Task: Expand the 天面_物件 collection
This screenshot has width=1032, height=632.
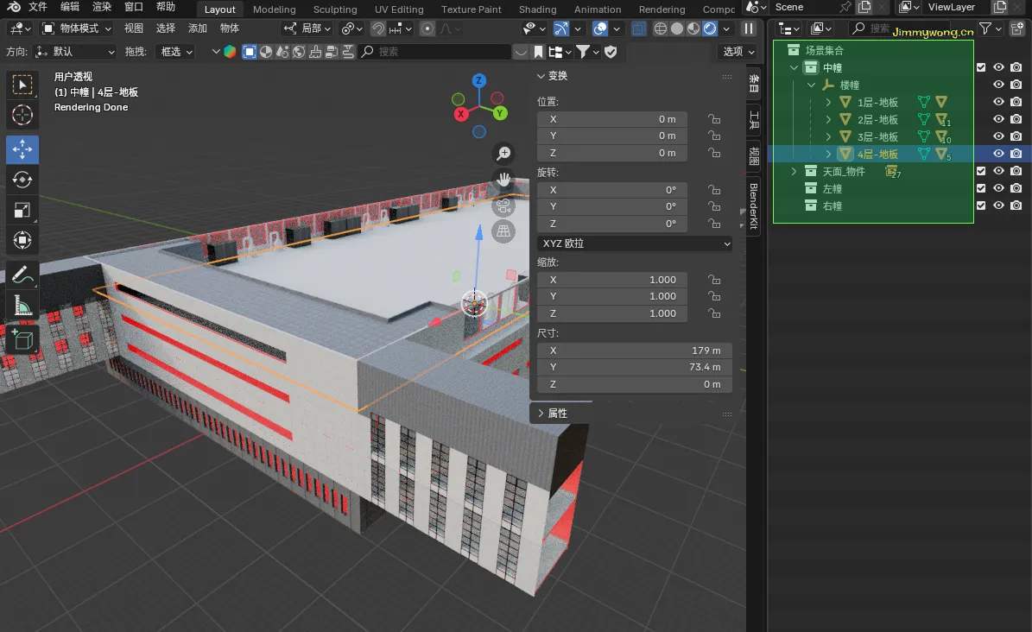Action: pyautogui.click(x=795, y=172)
